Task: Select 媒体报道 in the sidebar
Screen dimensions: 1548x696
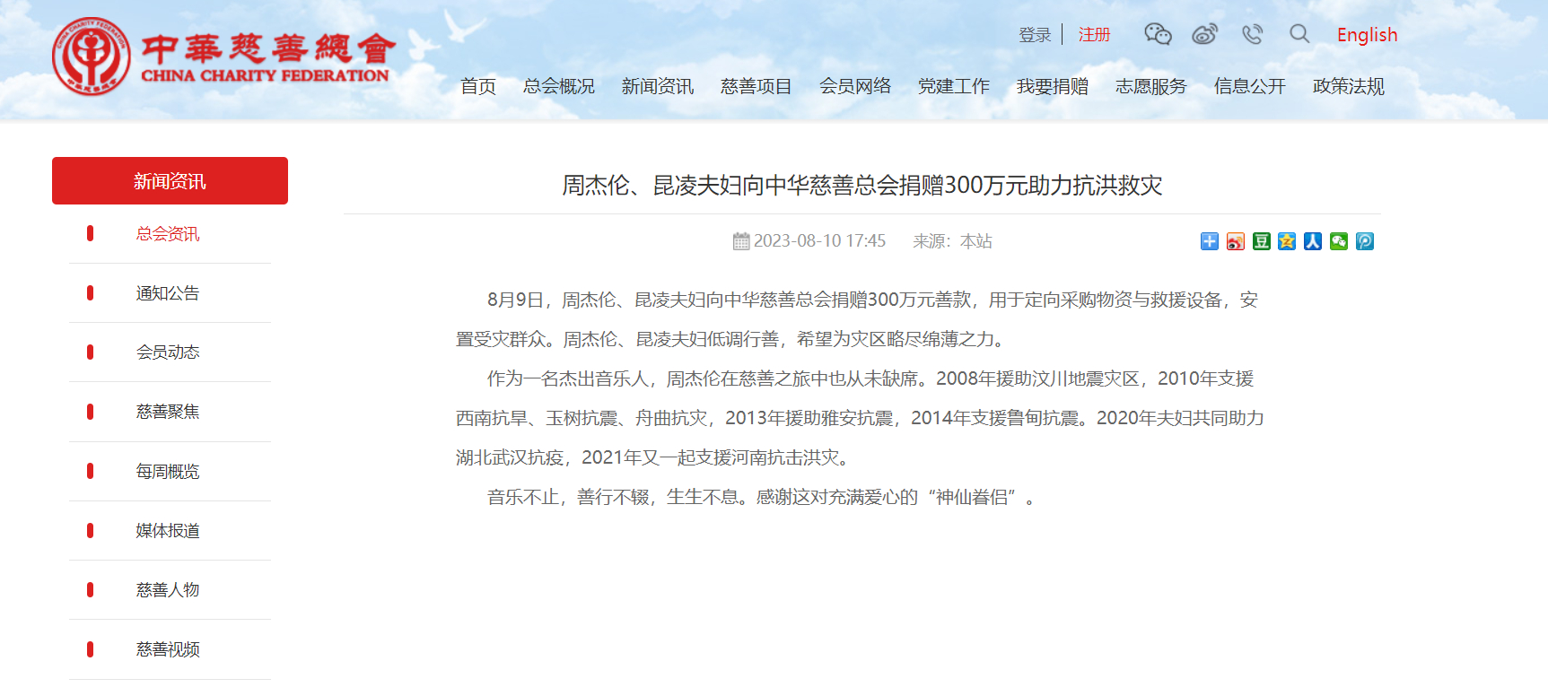Action: [x=168, y=531]
